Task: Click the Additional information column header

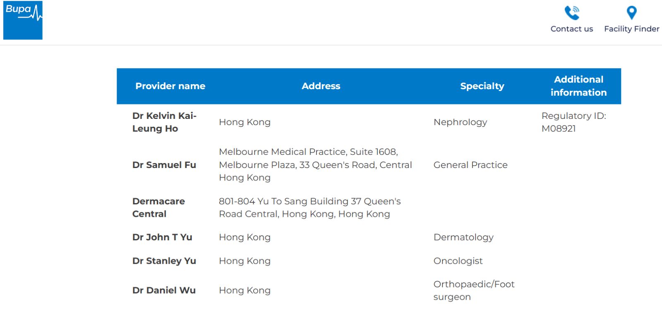Action: [x=578, y=86]
